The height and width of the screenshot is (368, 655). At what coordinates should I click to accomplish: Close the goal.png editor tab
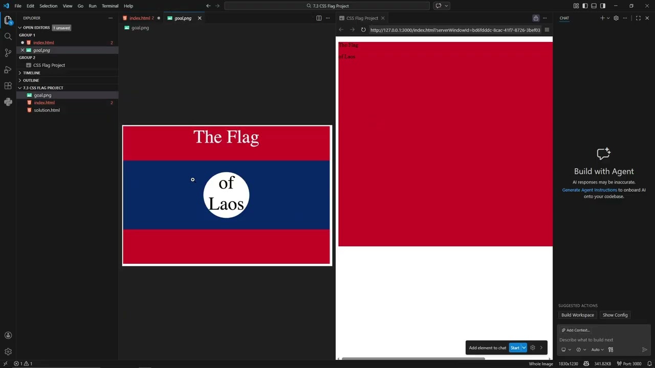coord(200,18)
